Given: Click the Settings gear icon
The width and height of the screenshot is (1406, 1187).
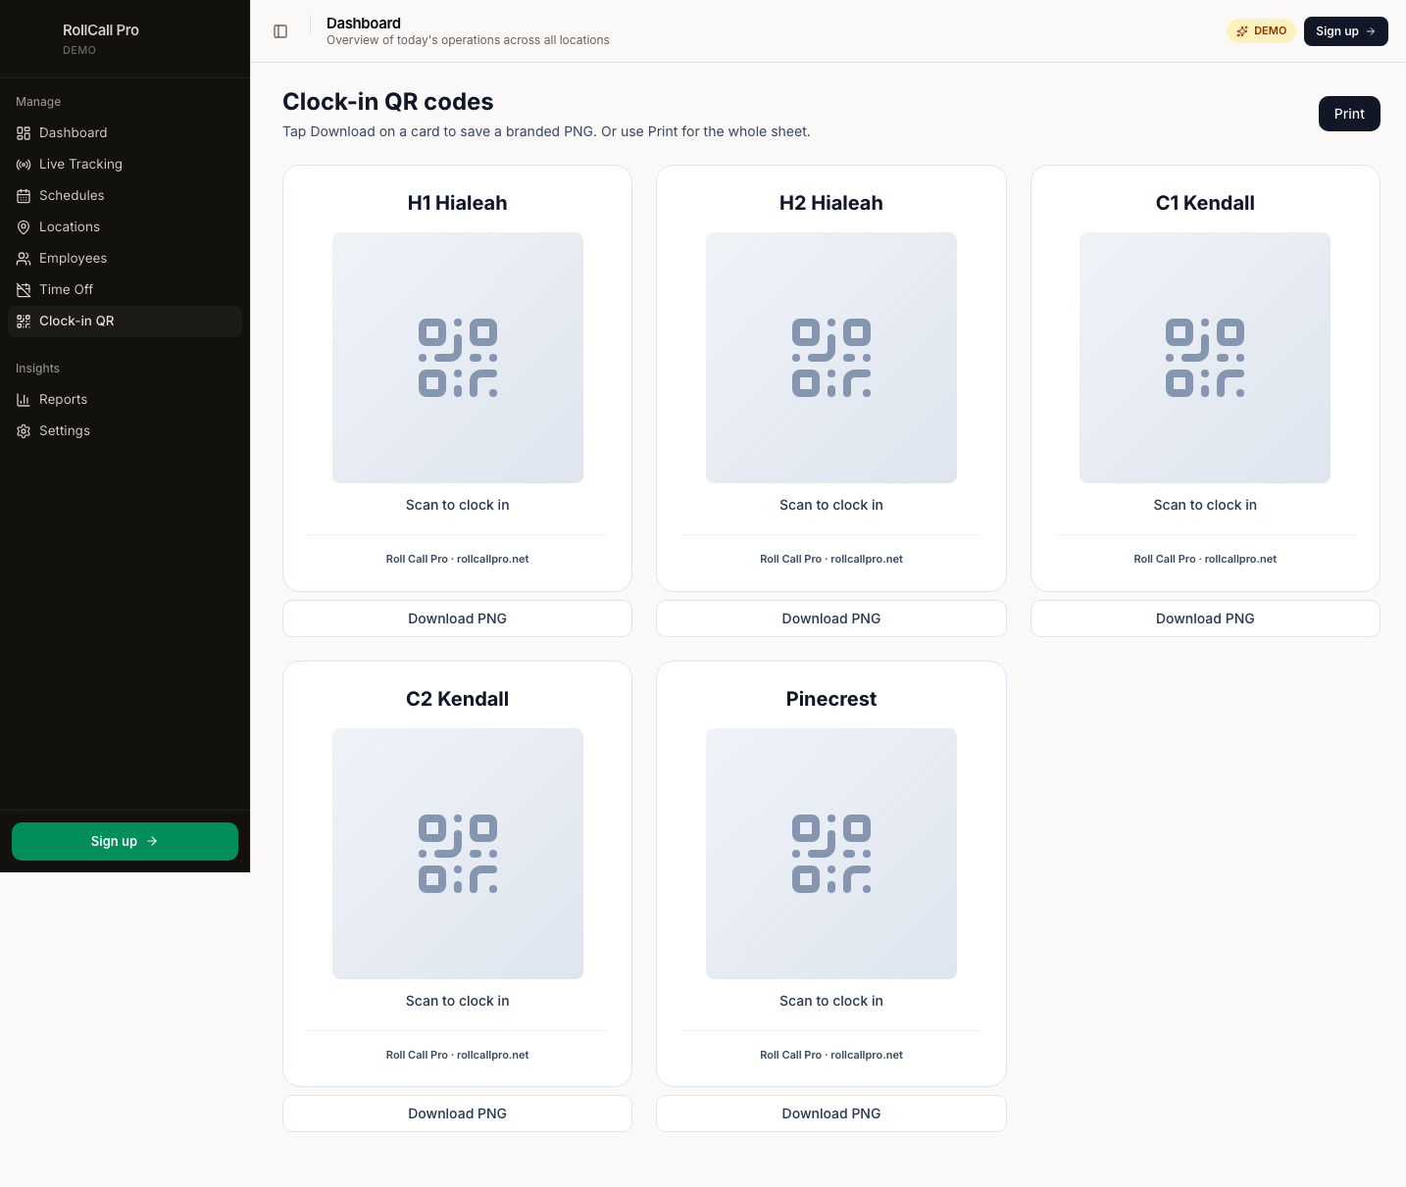Looking at the screenshot, I should pyautogui.click(x=24, y=431).
